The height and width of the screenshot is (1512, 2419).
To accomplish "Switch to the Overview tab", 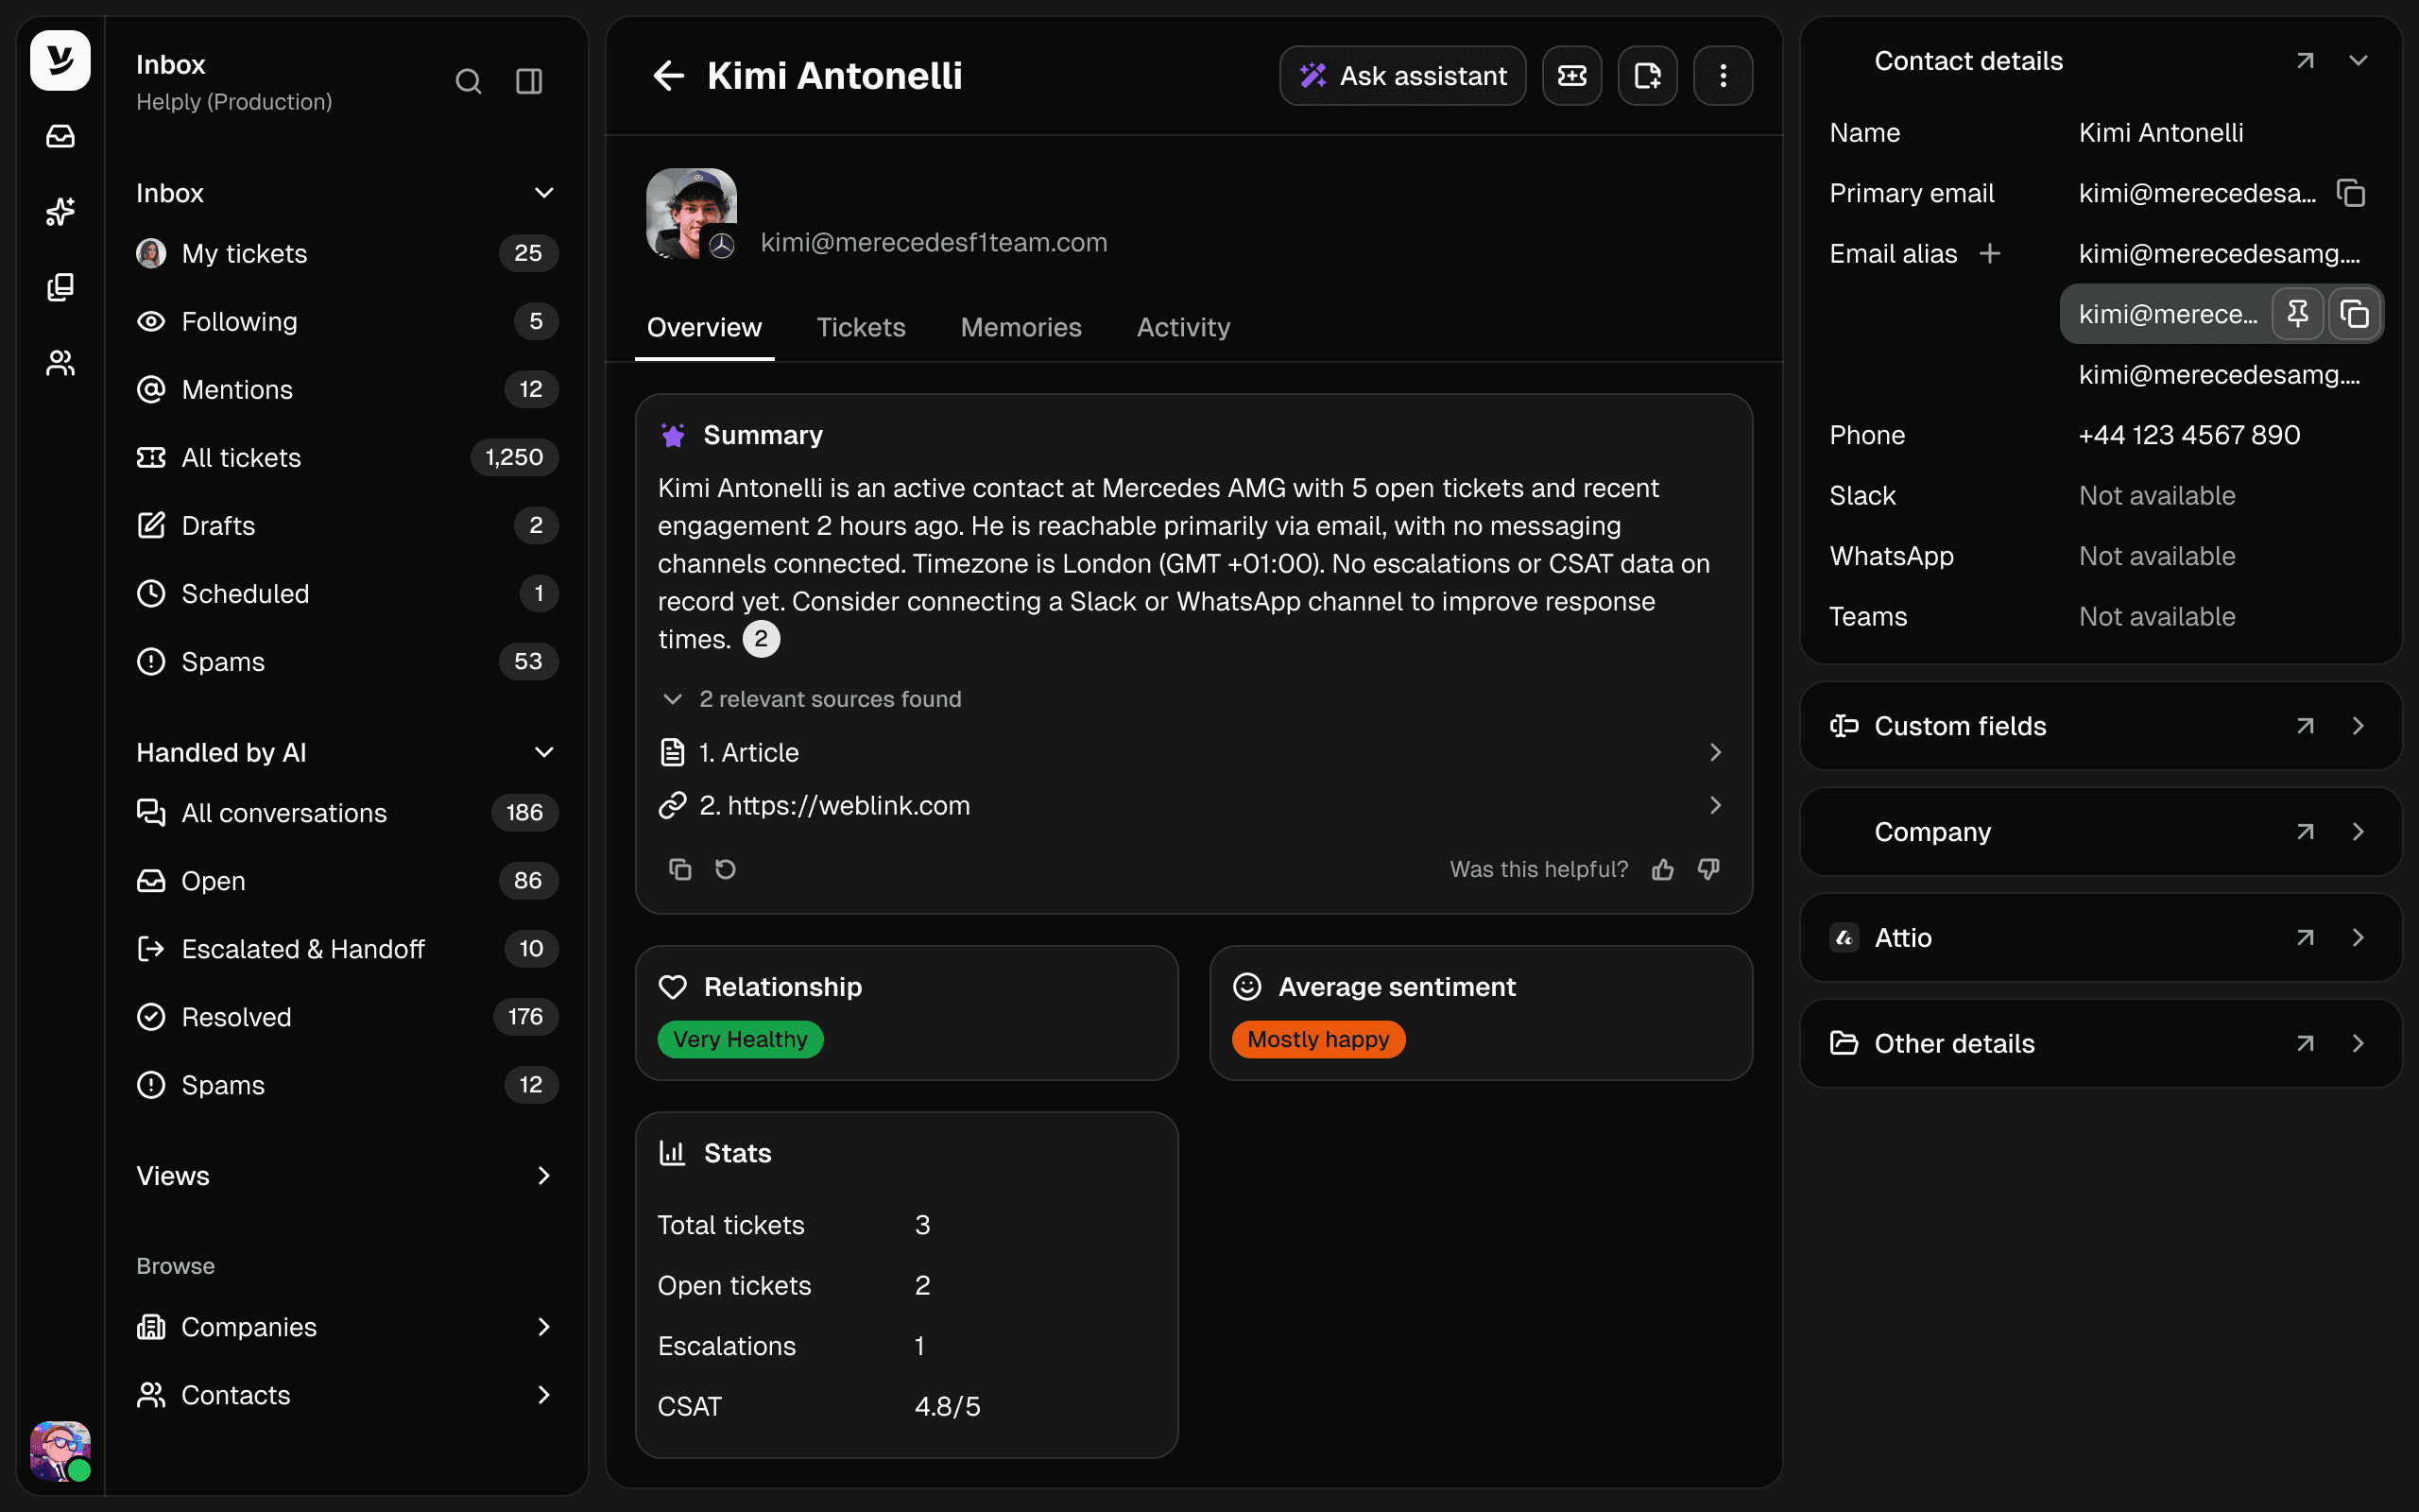I will (x=704, y=327).
